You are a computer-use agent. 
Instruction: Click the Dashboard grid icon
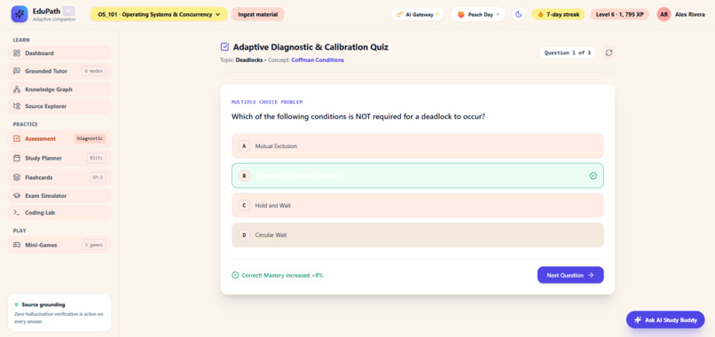[17, 53]
